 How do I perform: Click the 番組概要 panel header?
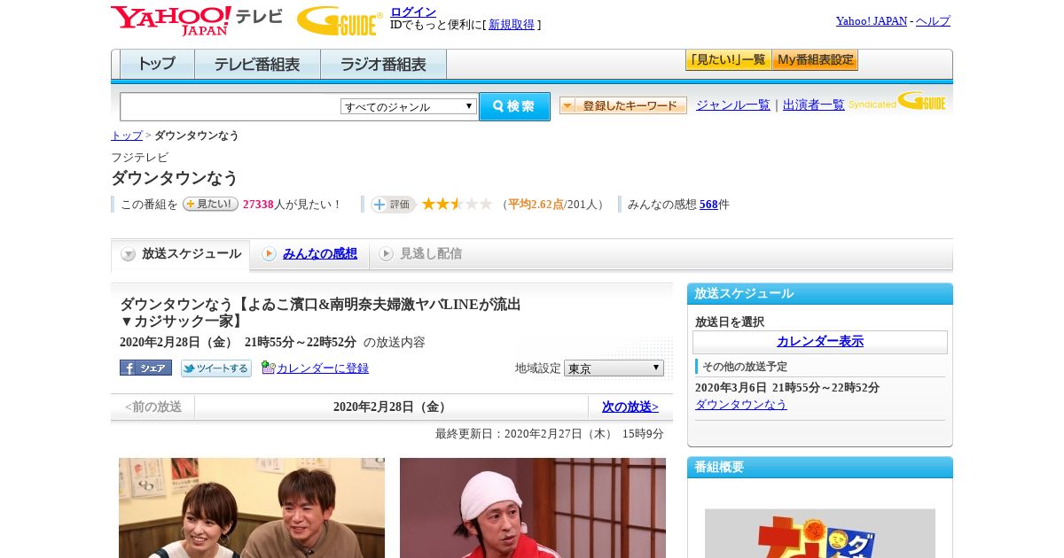(x=820, y=467)
